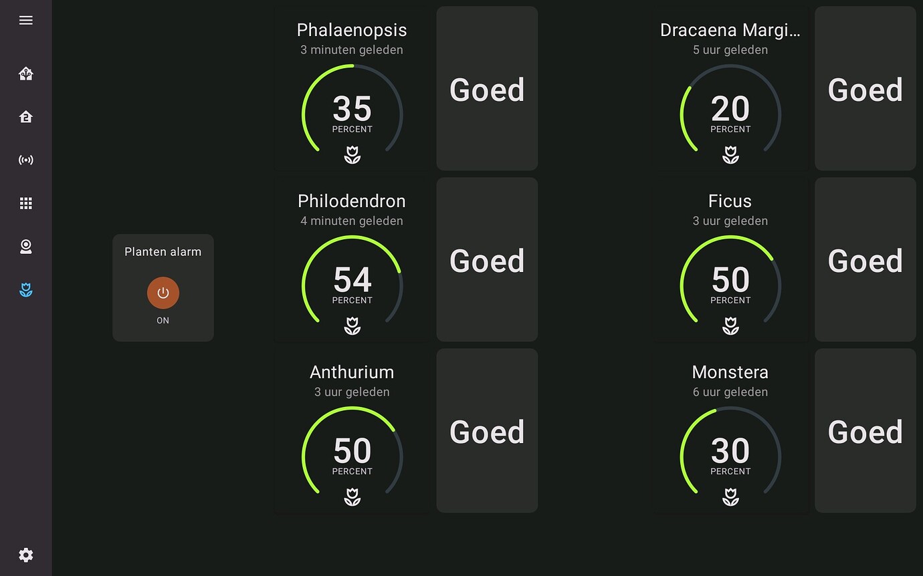Click the flower icon under the Monstera gauge

[x=730, y=496]
